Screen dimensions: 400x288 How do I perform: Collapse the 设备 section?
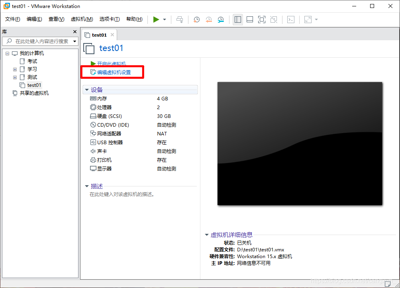point(87,90)
